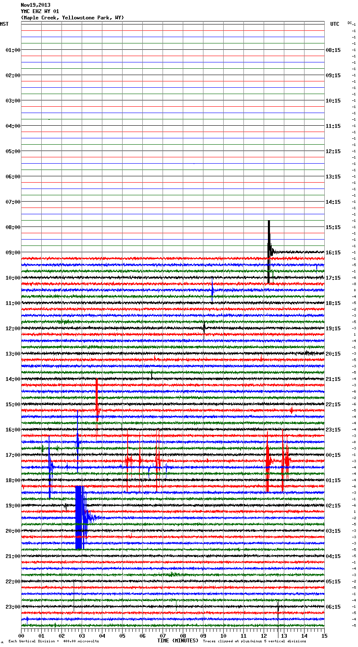This screenshot has height=647, width=358.
Task: Click minute tick 07 on the time axis
Action: click(x=163, y=636)
